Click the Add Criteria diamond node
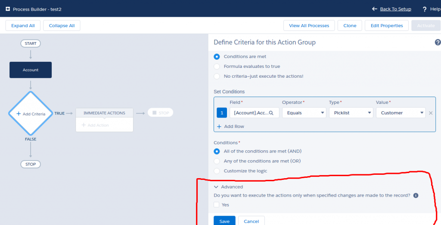The height and width of the screenshot is (225, 441). [30, 114]
